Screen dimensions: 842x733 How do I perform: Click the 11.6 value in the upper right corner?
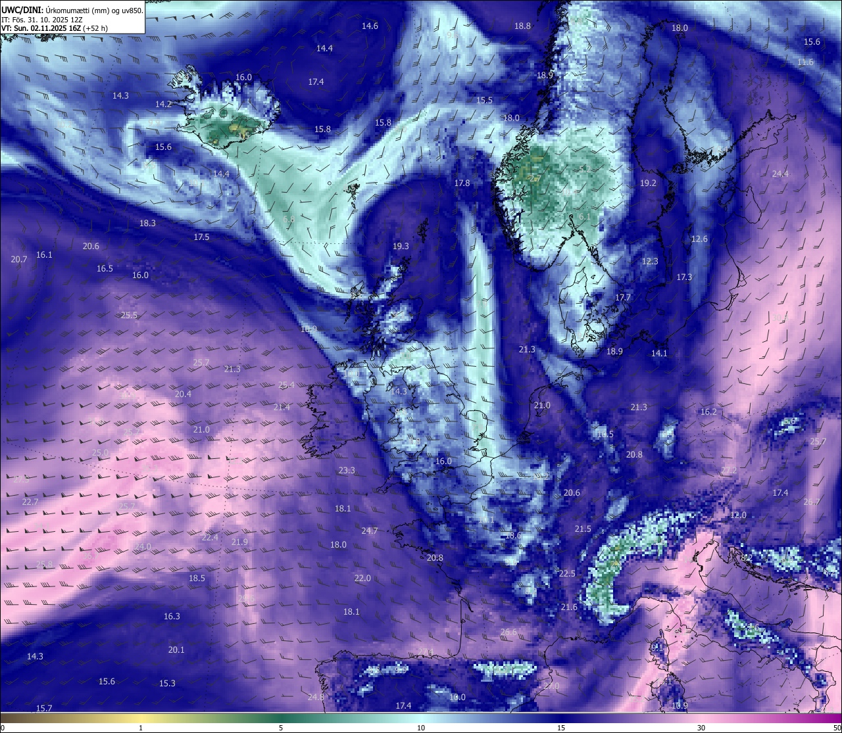pos(805,62)
